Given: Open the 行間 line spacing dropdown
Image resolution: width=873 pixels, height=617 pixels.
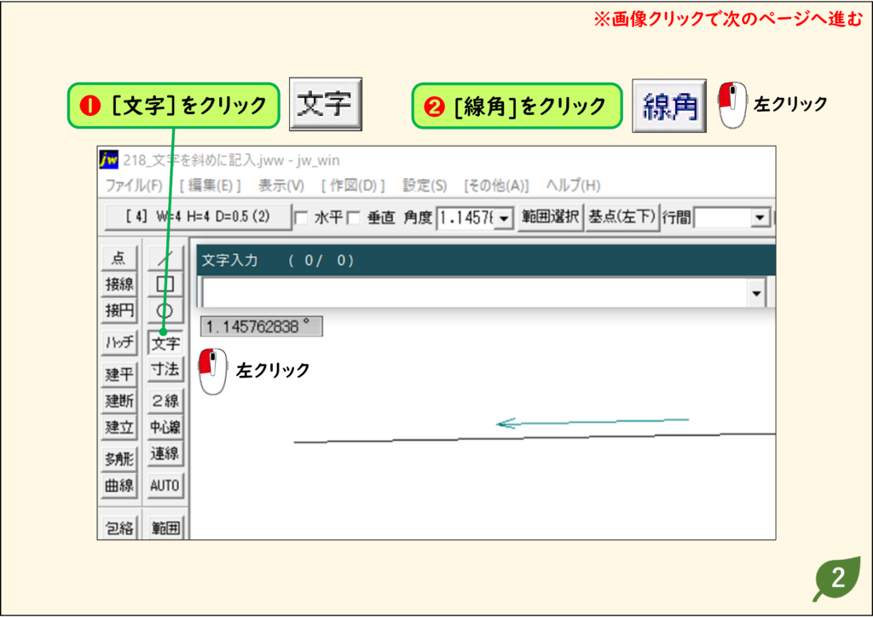Looking at the screenshot, I should [760, 218].
